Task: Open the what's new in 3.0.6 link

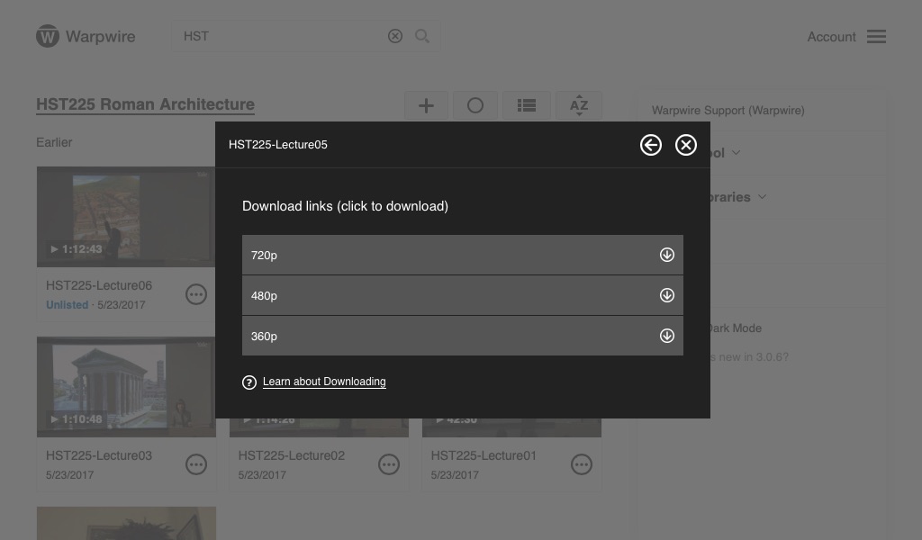Action: [x=749, y=357]
